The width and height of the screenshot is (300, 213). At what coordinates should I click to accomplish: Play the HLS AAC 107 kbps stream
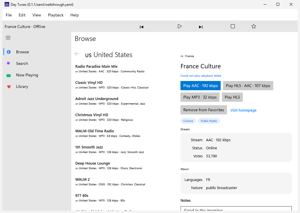coord(248,86)
